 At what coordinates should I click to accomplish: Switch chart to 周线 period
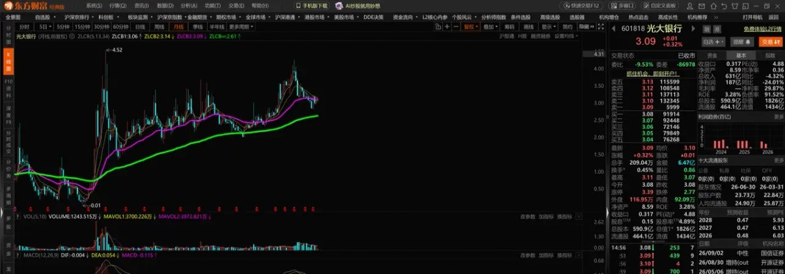pyautogui.click(x=159, y=27)
